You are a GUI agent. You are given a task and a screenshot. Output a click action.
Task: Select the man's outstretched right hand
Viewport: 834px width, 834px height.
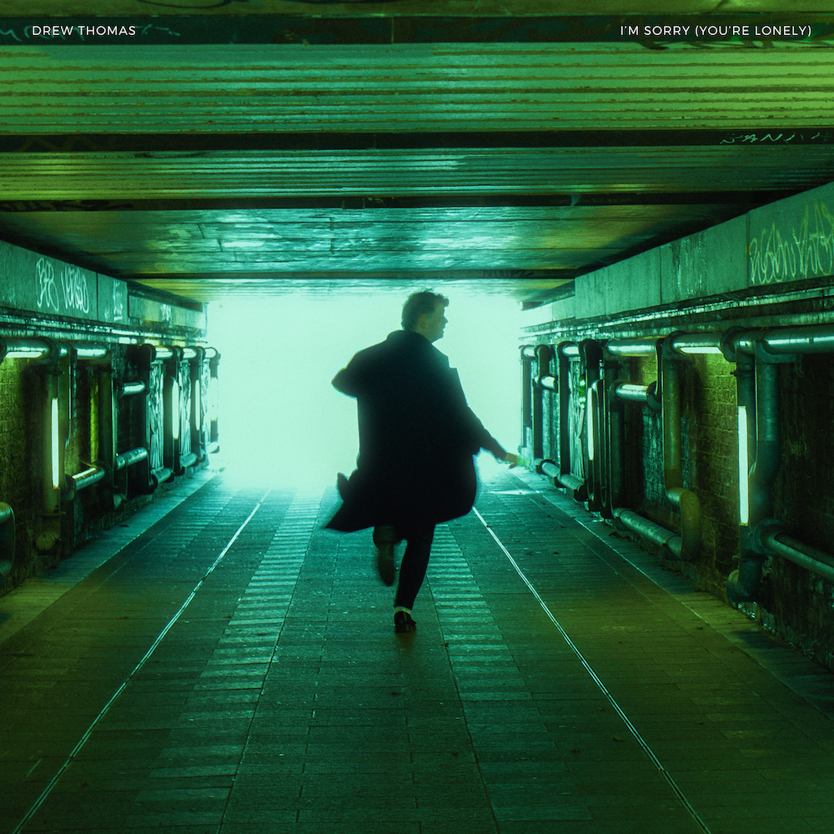coord(510,458)
